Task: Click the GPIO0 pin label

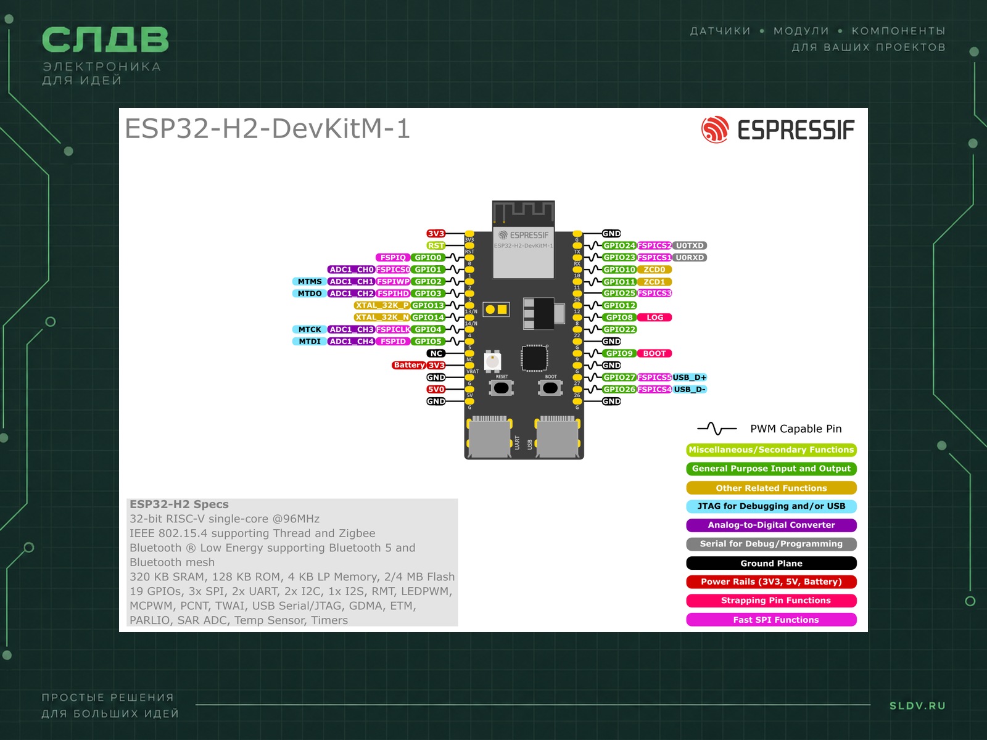Action: 428,258
